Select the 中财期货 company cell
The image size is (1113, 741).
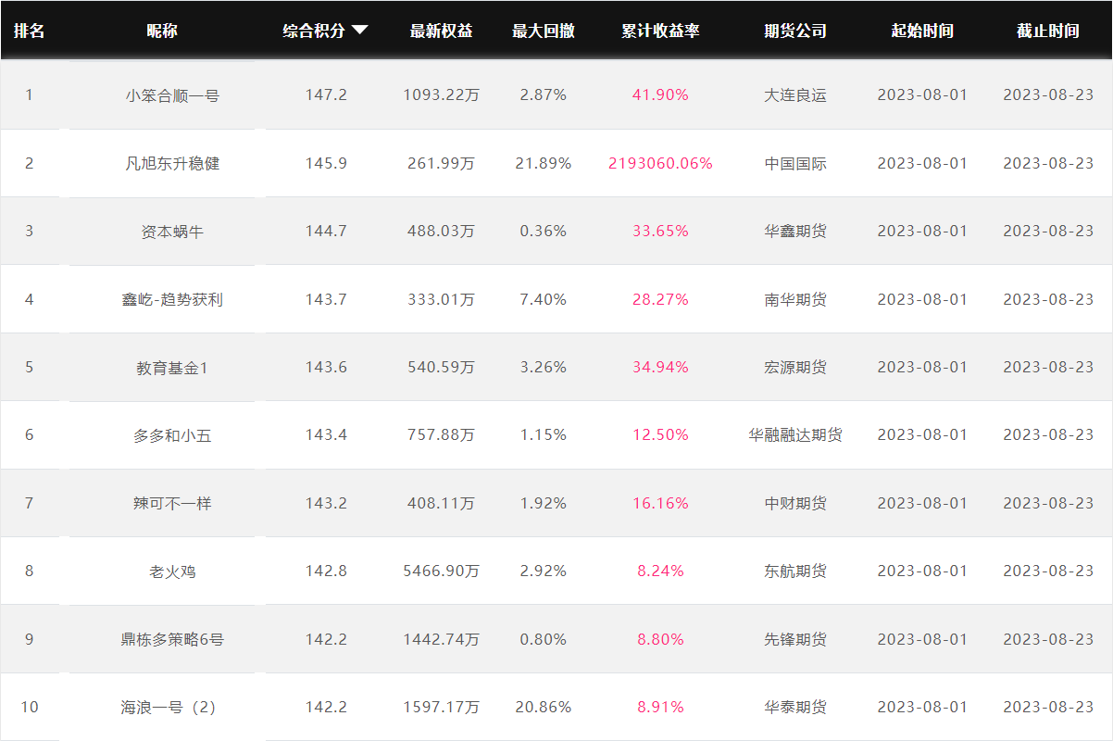795,503
